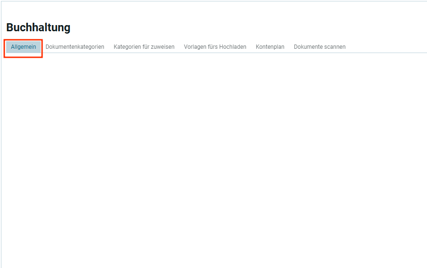Image resolution: width=427 pixels, height=268 pixels.
Task: Pick the Kontenplan tab before Dokumente scannen
Action: (270, 47)
